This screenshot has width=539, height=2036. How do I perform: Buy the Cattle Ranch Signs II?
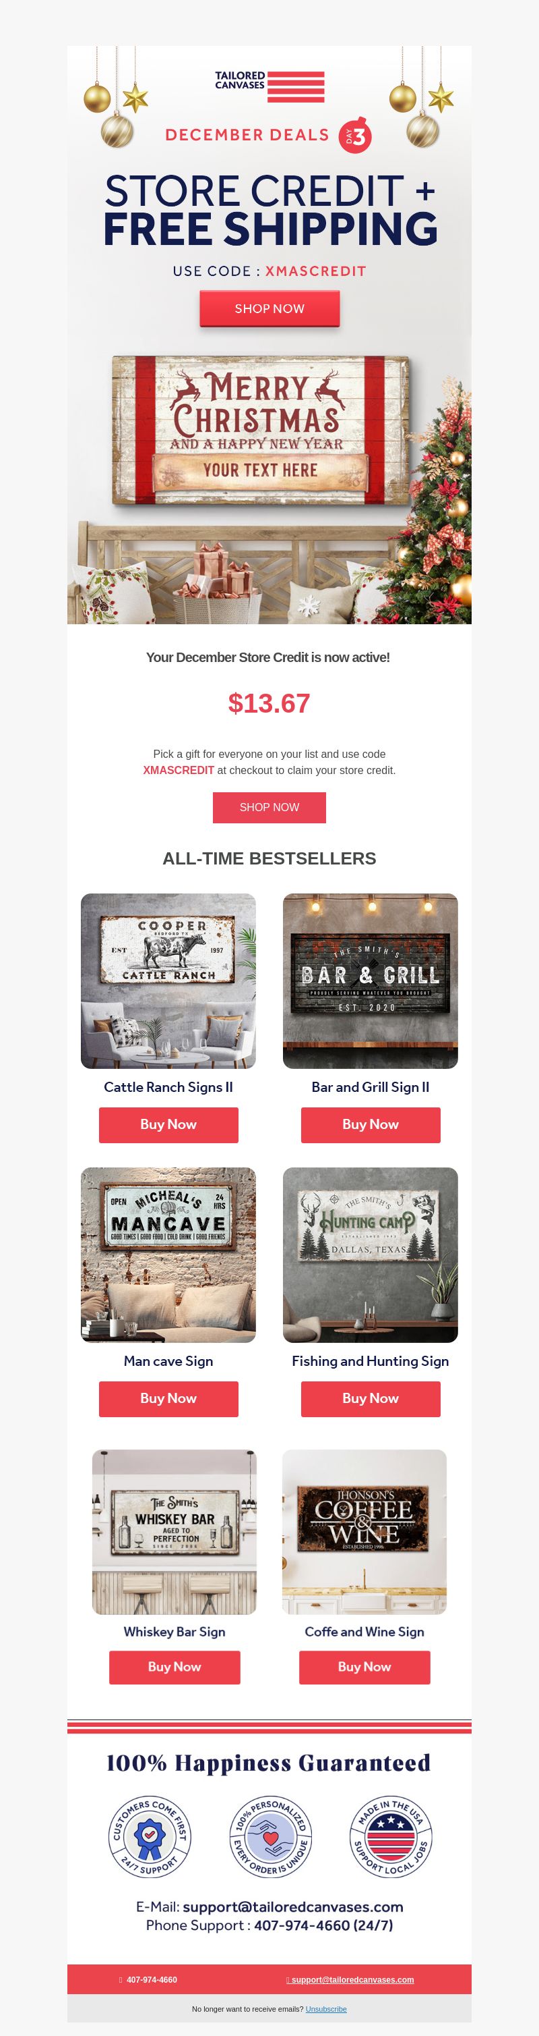click(168, 1125)
